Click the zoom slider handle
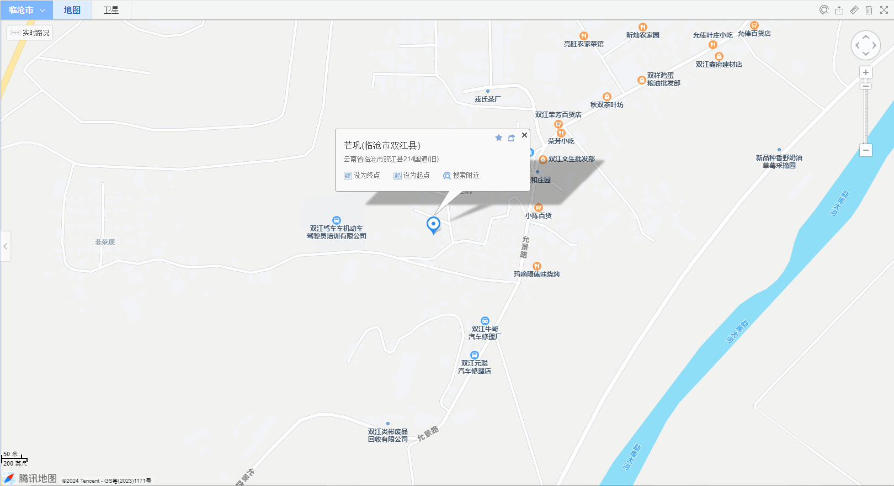The height and width of the screenshot is (486, 894). point(866,86)
